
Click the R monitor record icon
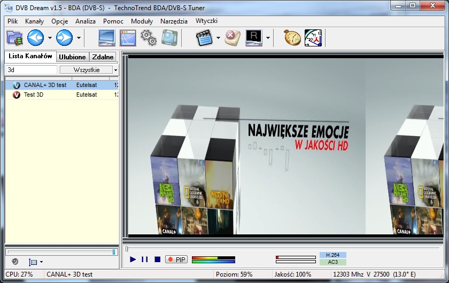coord(254,38)
